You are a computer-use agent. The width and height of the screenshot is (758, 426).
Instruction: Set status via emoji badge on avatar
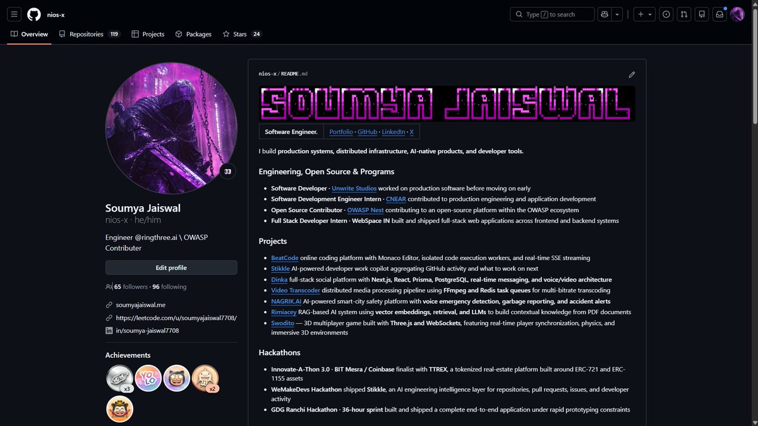[x=227, y=171]
